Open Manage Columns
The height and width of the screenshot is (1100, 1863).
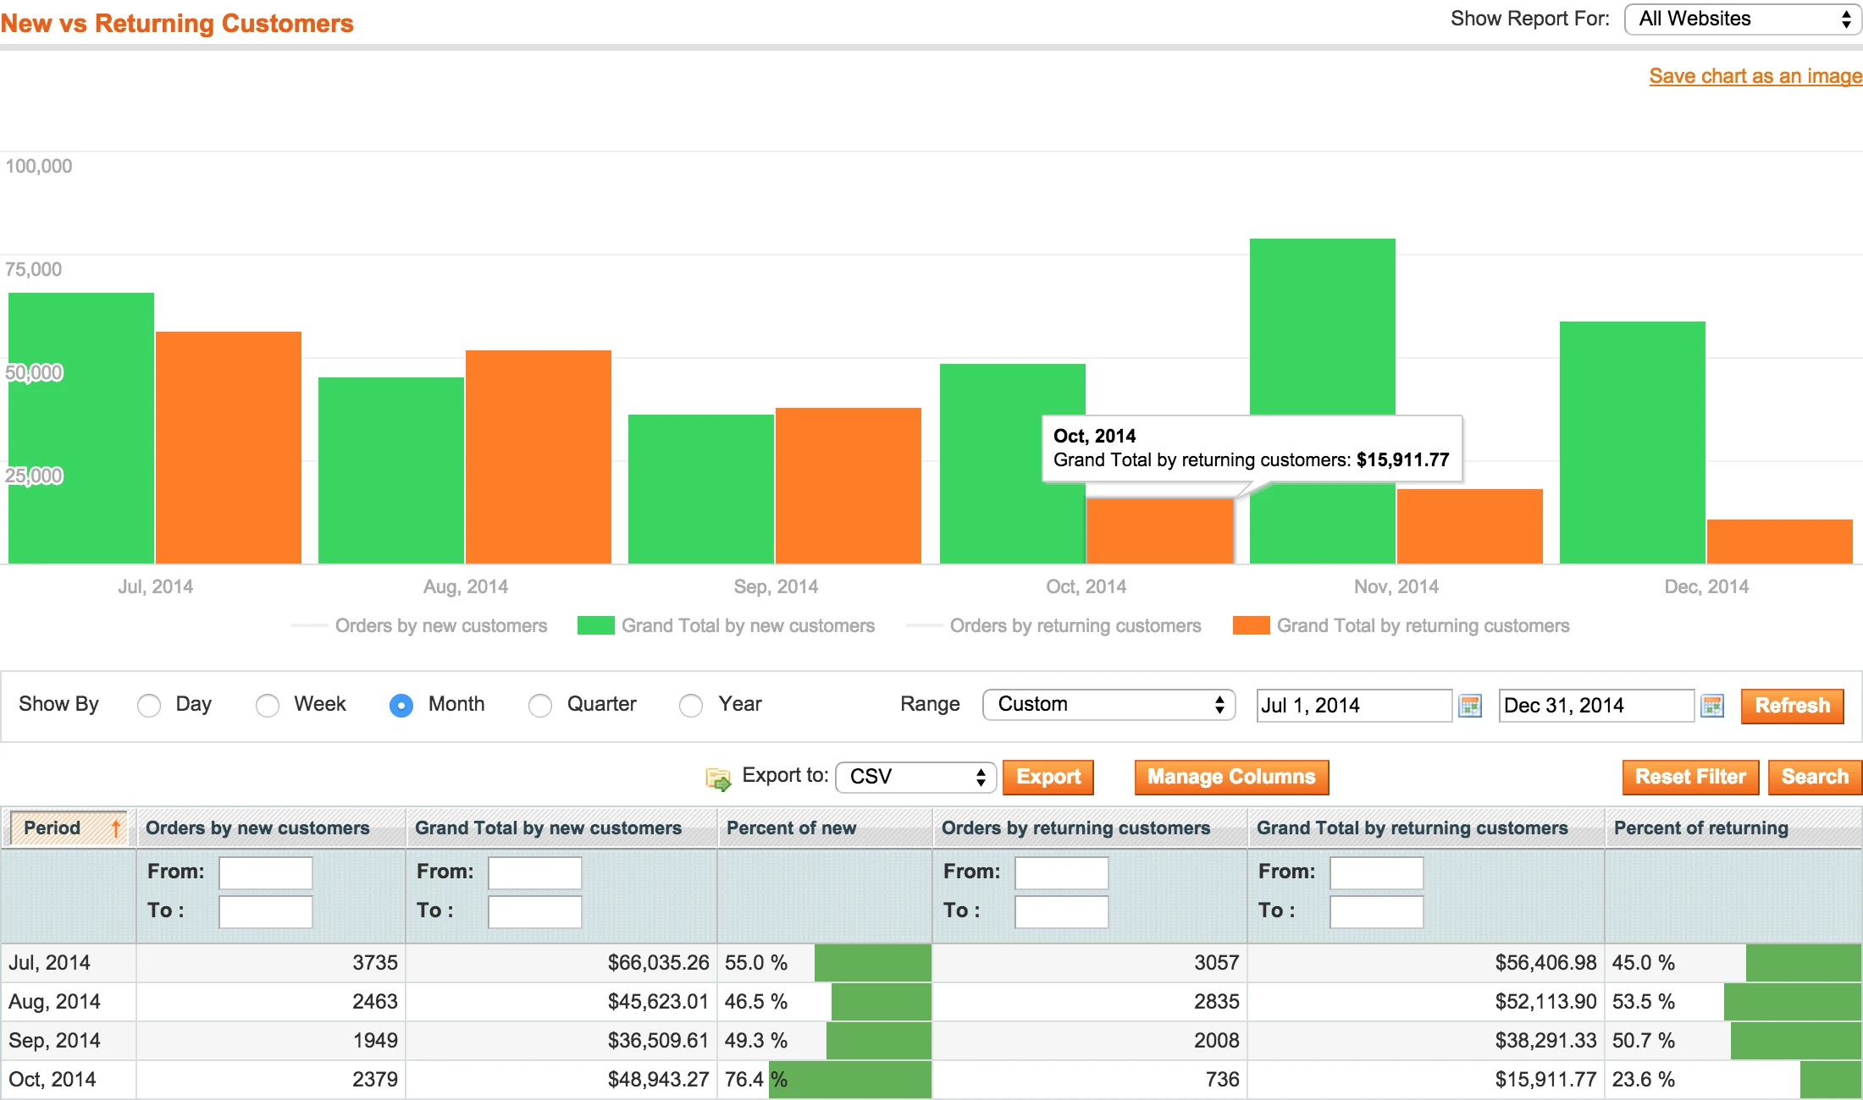click(1230, 777)
